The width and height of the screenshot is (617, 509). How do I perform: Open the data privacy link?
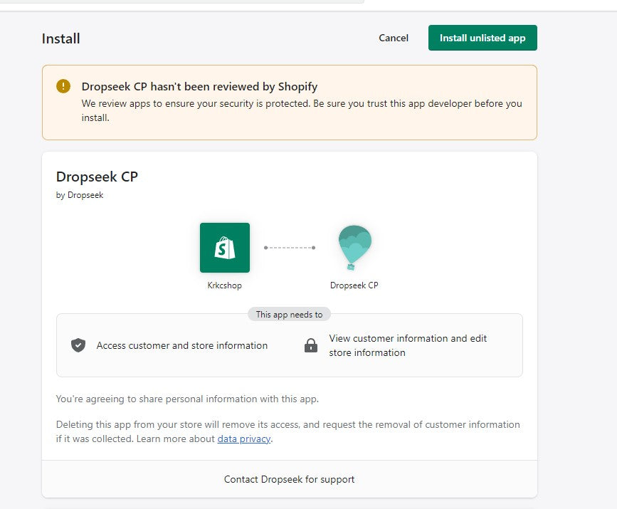[x=244, y=439]
